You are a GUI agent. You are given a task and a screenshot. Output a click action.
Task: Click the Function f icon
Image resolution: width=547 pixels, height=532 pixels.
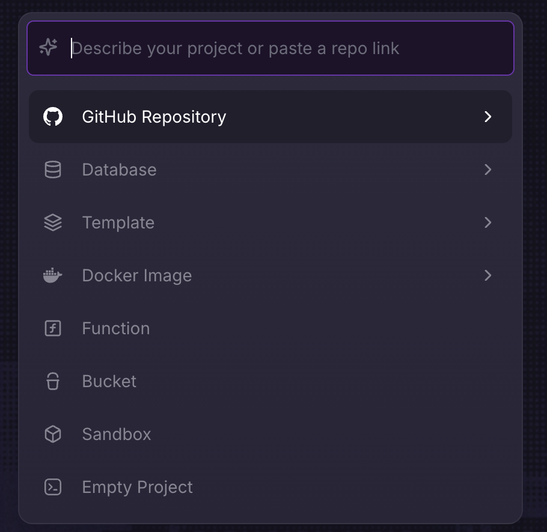click(x=53, y=328)
